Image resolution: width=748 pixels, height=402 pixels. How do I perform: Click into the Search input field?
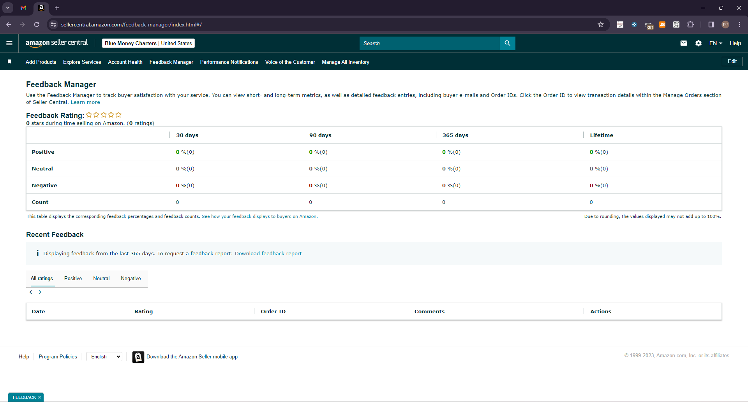pos(430,43)
